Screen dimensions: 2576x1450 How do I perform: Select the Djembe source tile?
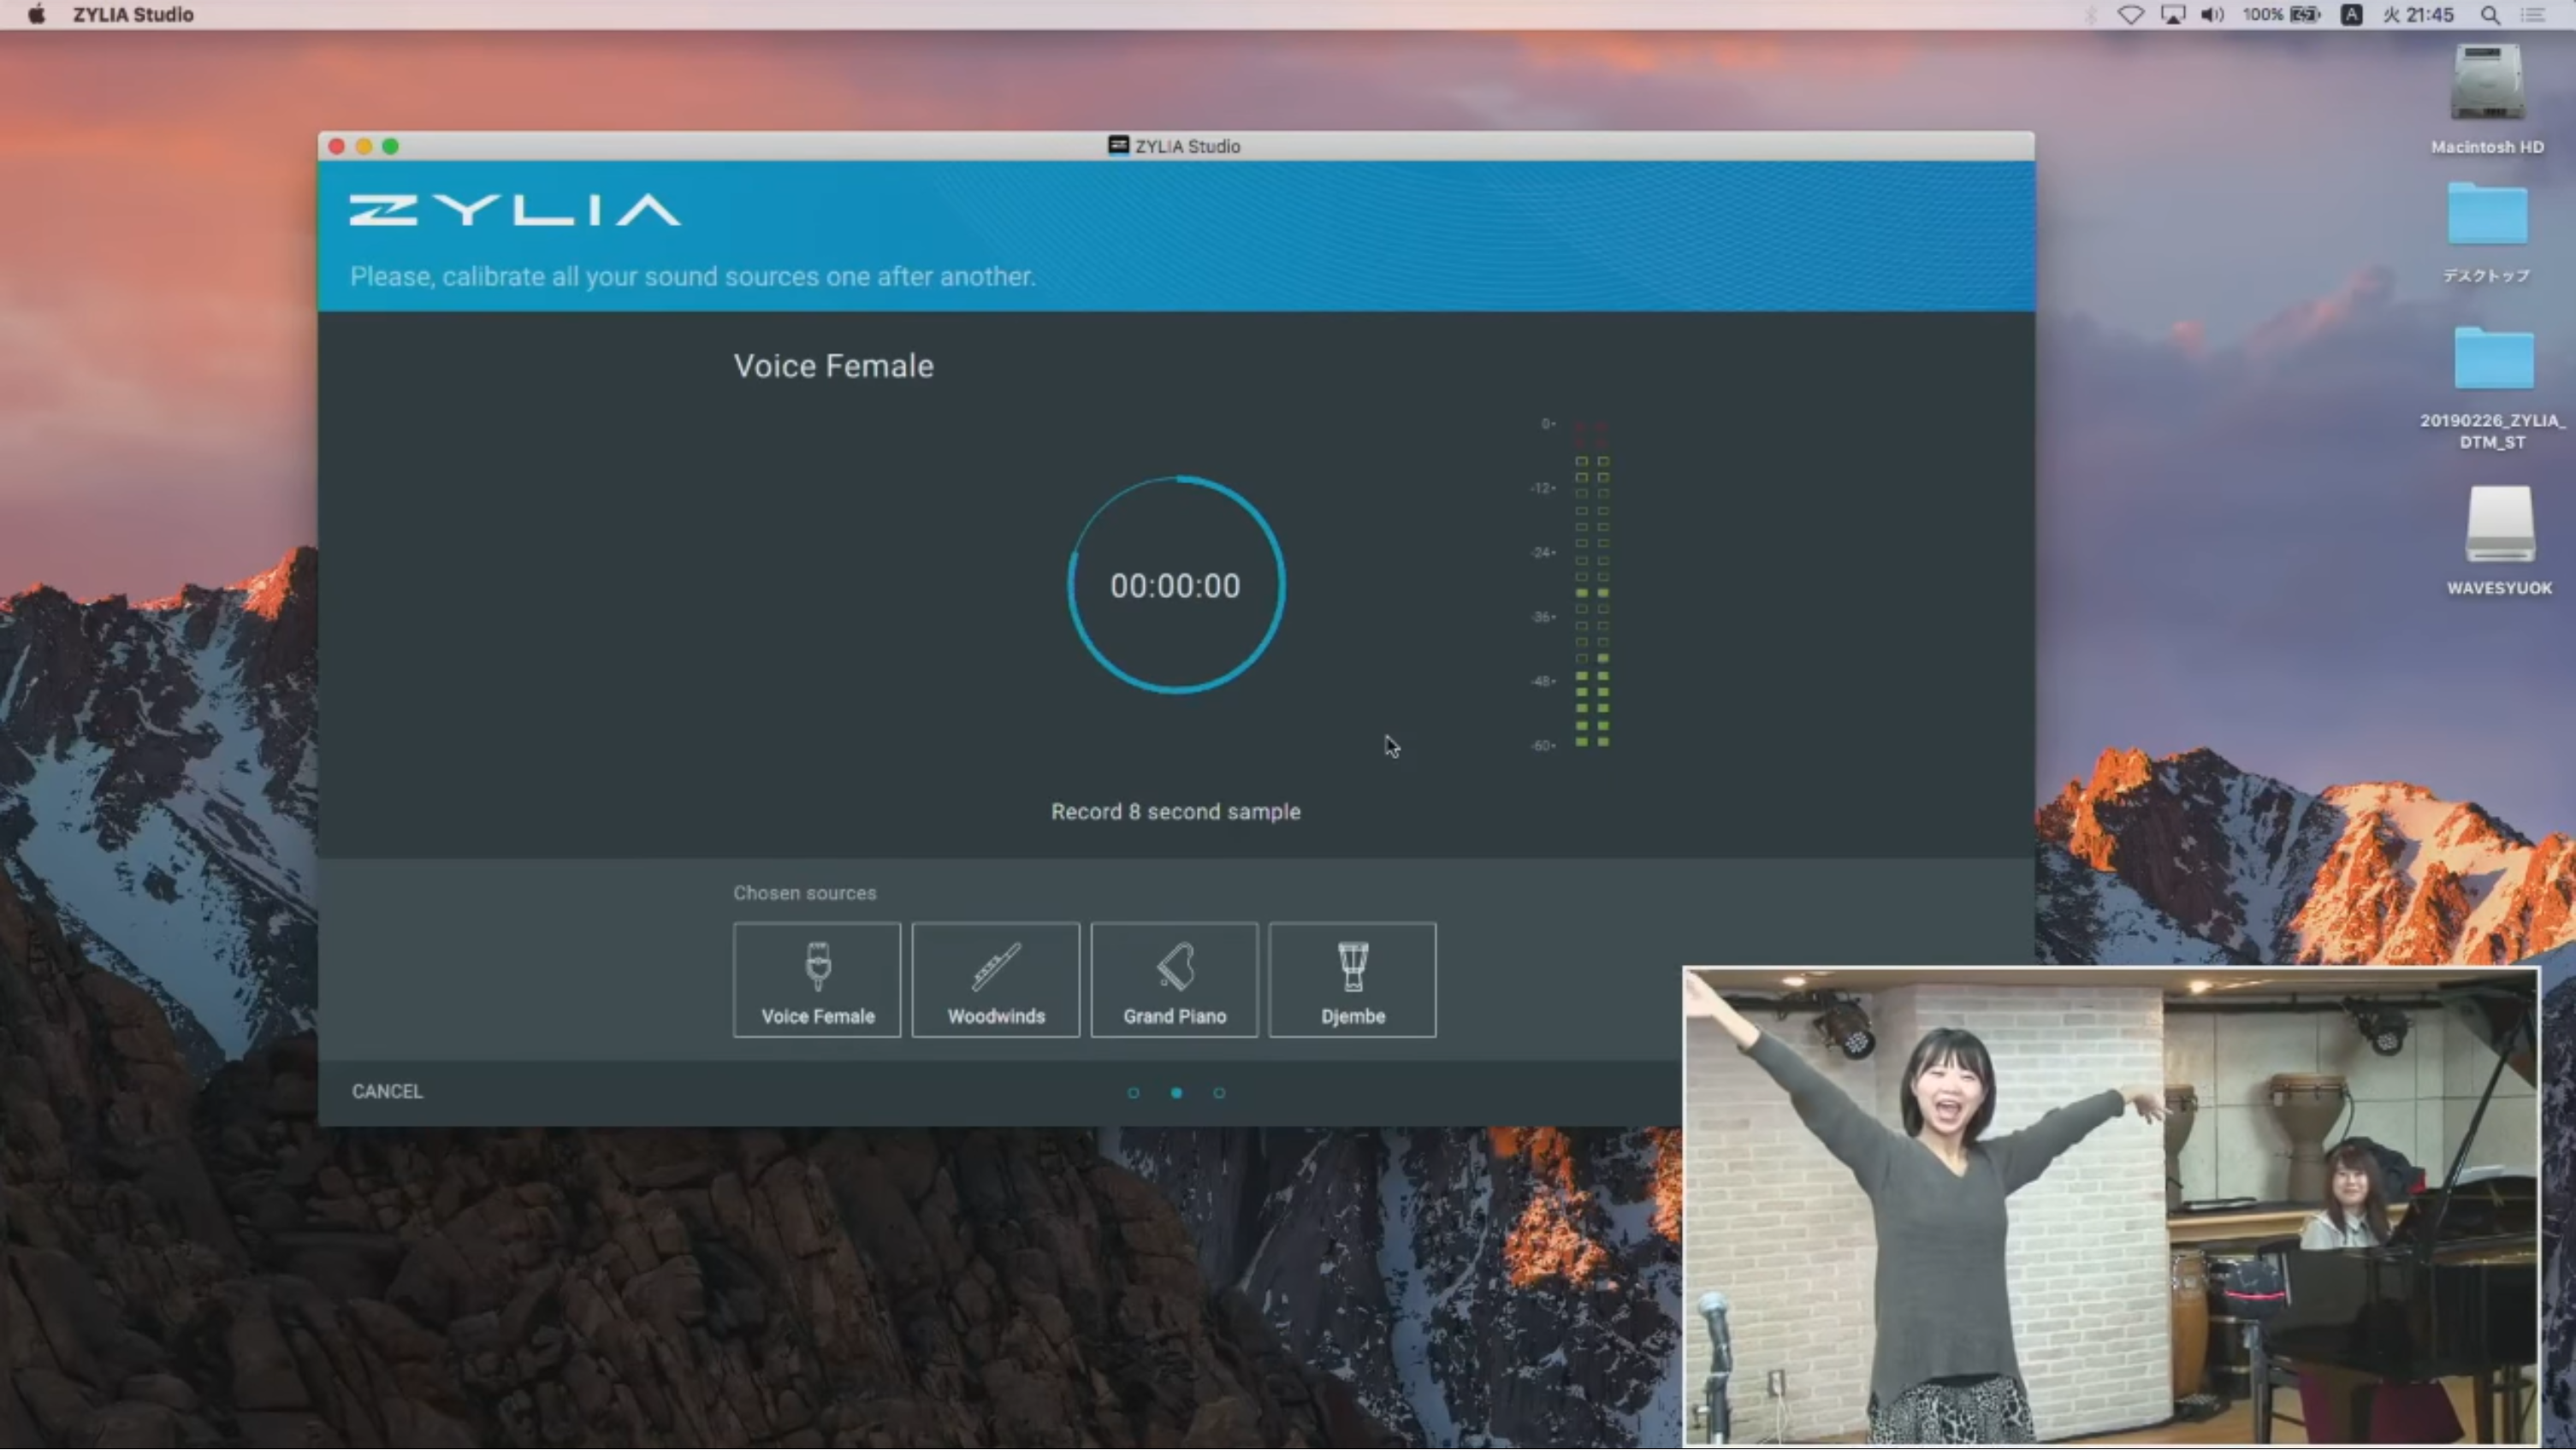(x=1353, y=980)
